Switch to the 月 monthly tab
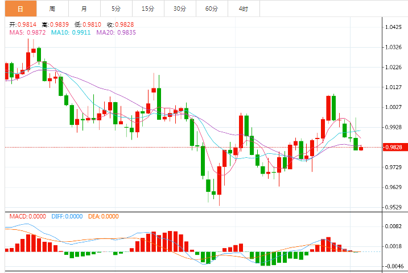This screenshot has height=273, width=408. coord(84,9)
